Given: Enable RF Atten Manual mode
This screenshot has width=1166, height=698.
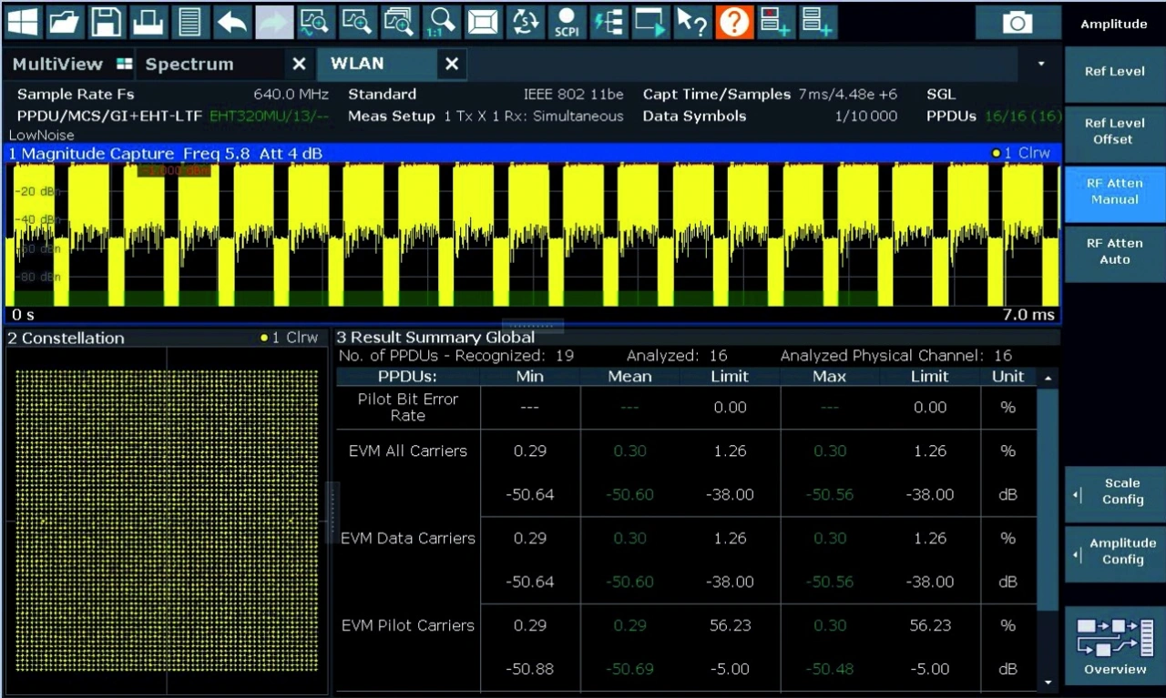Looking at the screenshot, I should click(x=1114, y=192).
